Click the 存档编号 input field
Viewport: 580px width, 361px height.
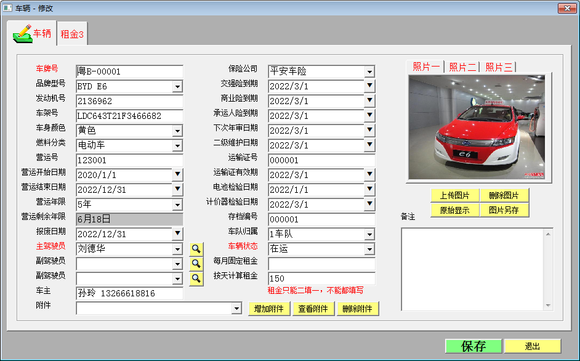pyautogui.click(x=321, y=219)
